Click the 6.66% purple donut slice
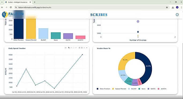 135,83
